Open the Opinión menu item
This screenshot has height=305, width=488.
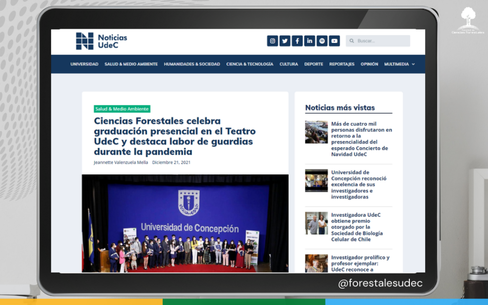369,64
